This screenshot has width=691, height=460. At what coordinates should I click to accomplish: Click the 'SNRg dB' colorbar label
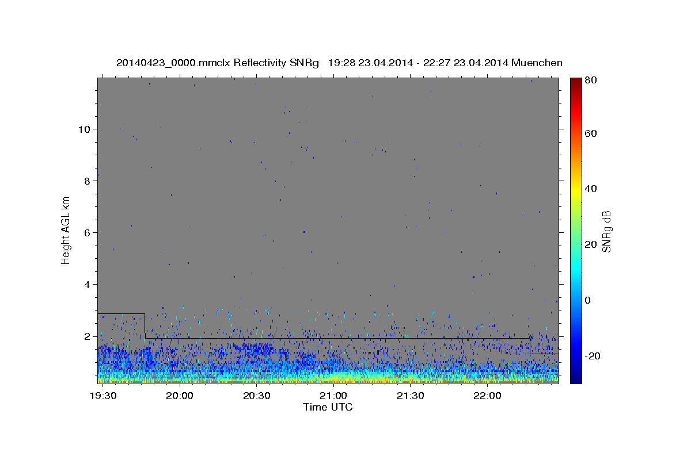coord(606,231)
